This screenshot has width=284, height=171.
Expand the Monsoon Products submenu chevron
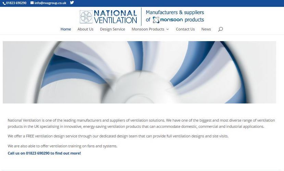[x=168, y=29]
